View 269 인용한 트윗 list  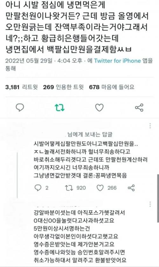click(63, 87)
